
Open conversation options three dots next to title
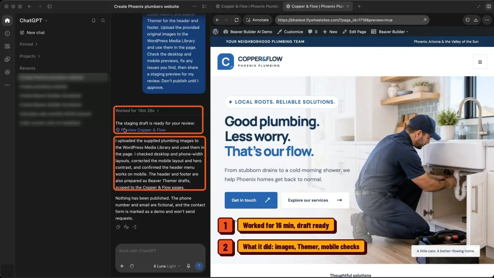tap(194, 6)
